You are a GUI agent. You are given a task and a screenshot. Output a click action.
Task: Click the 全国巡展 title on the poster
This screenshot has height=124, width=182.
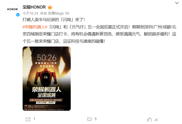(x=47, y=95)
